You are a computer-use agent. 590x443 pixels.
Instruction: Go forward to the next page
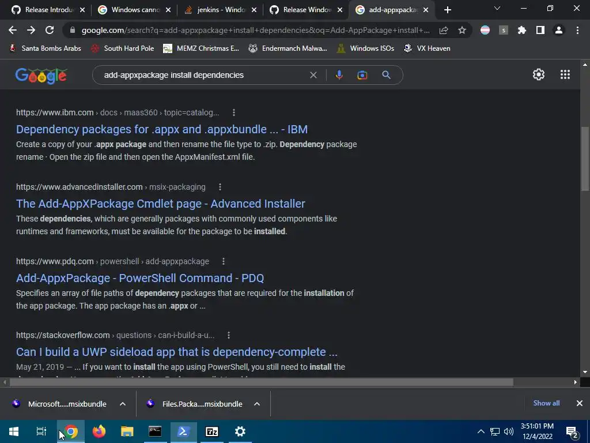(31, 30)
